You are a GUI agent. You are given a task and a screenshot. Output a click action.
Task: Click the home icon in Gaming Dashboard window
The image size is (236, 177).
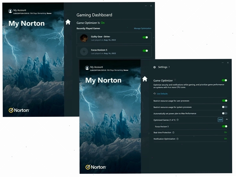click(68, 22)
